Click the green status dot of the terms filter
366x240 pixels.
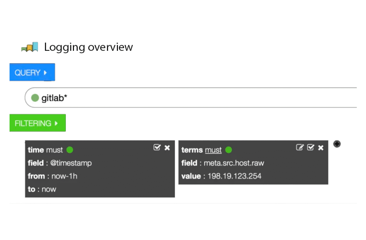[x=228, y=150]
